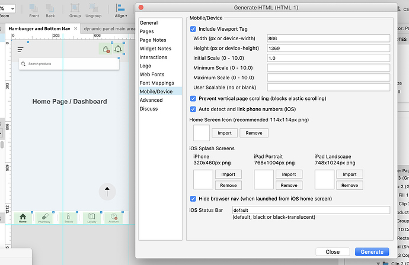Image resolution: width=409 pixels, height=265 pixels.
Task: Toggle Hide browser nav checkbox
Action: tap(193, 199)
